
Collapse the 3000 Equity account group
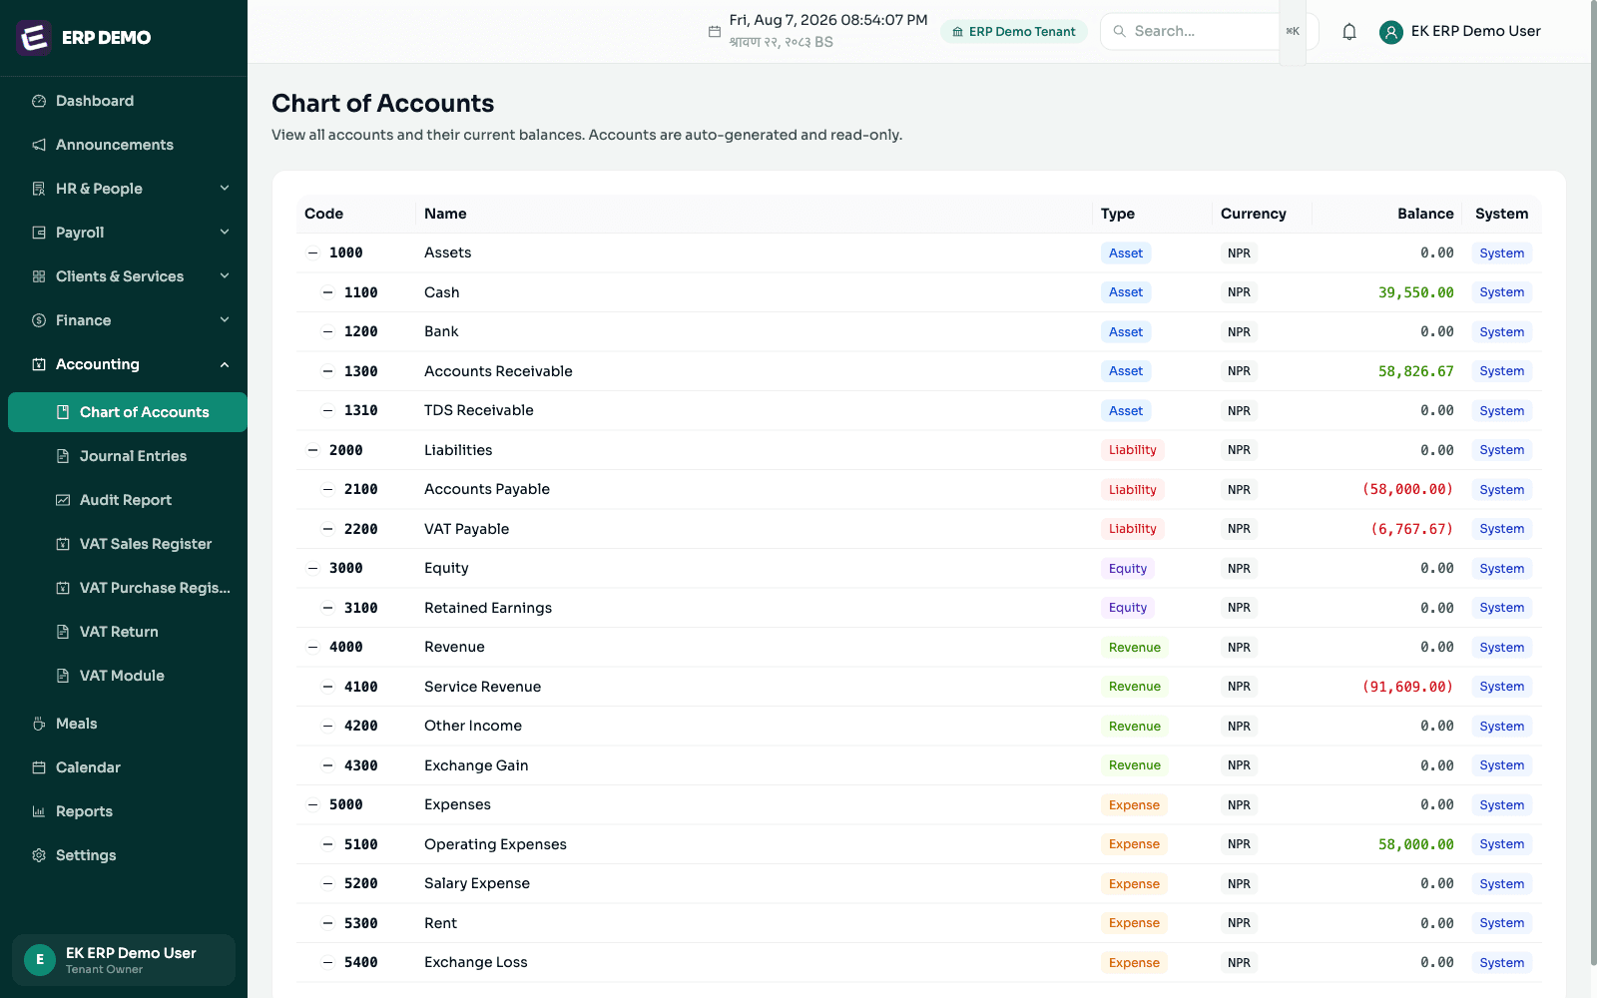click(x=312, y=569)
